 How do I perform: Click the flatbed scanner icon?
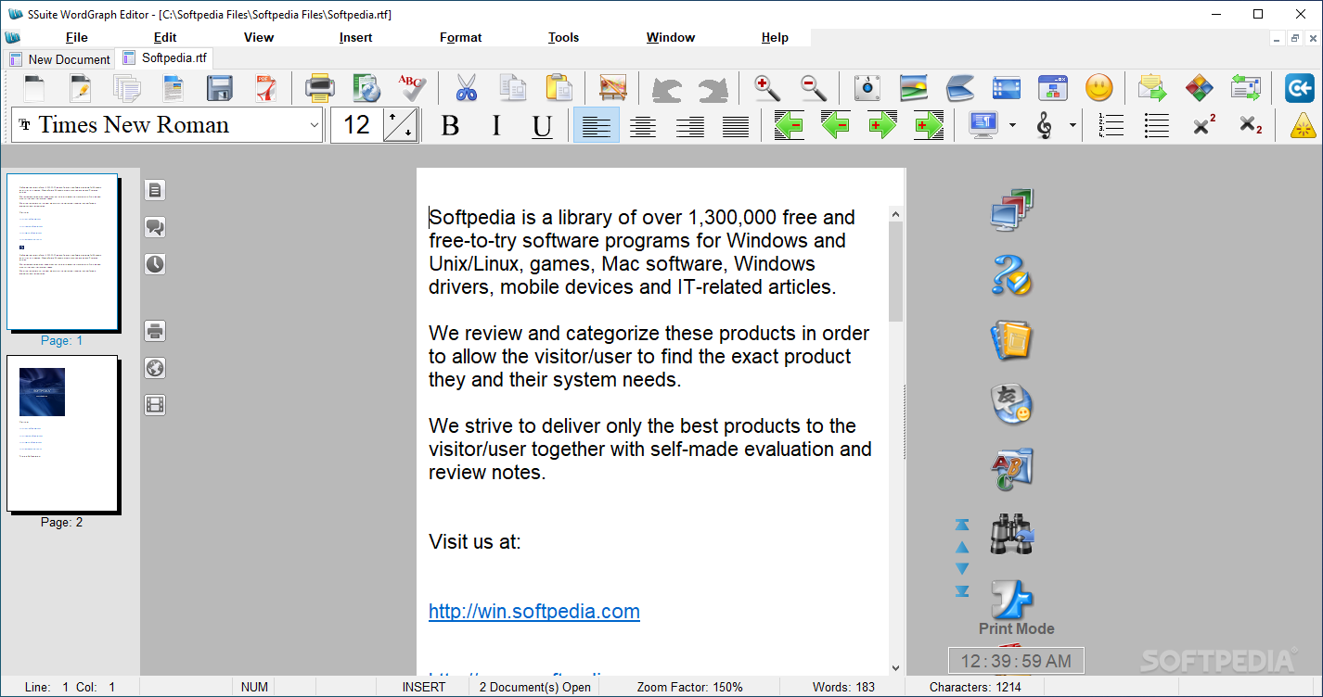960,88
